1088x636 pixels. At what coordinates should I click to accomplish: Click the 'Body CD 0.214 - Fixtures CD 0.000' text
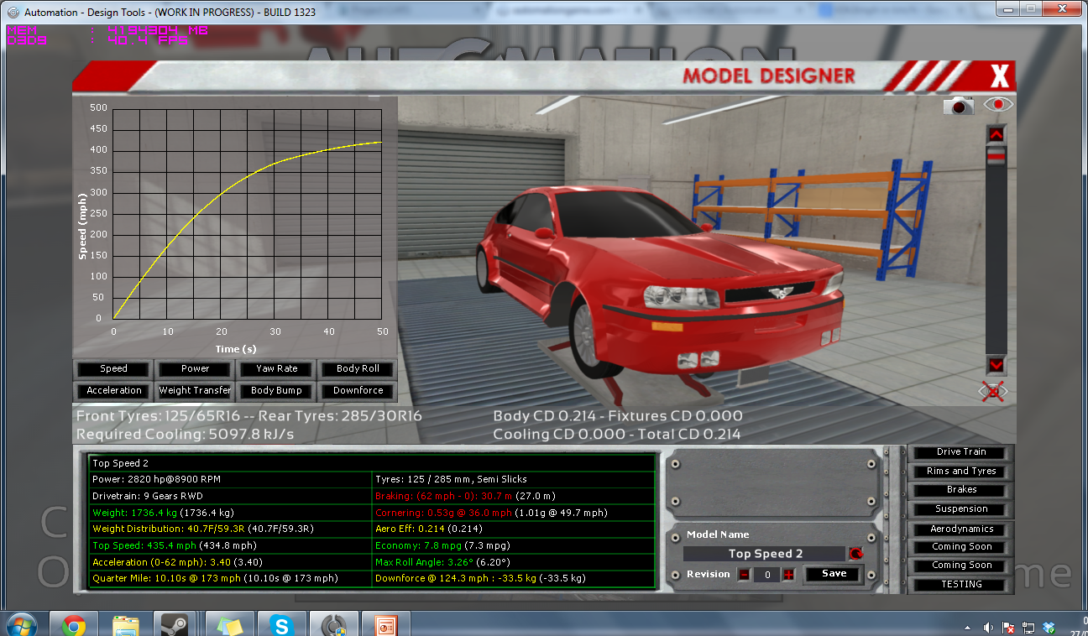(618, 416)
